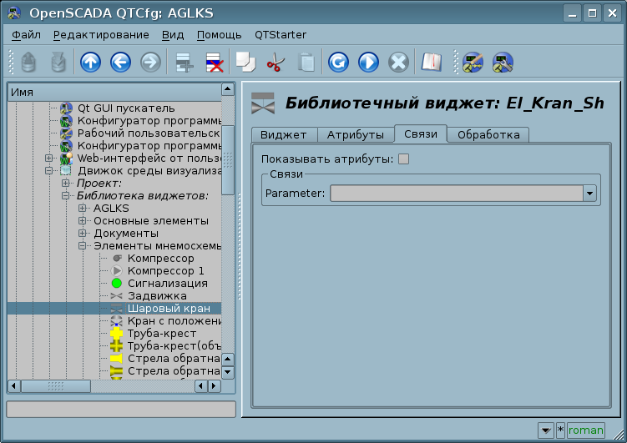Open the manual book icon
This screenshot has height=443, width=627.
click(430, 62)
